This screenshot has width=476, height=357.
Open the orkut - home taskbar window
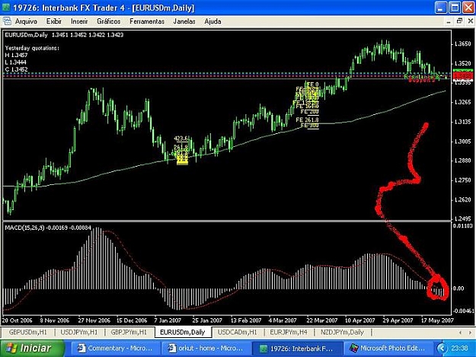click(206, 349)
